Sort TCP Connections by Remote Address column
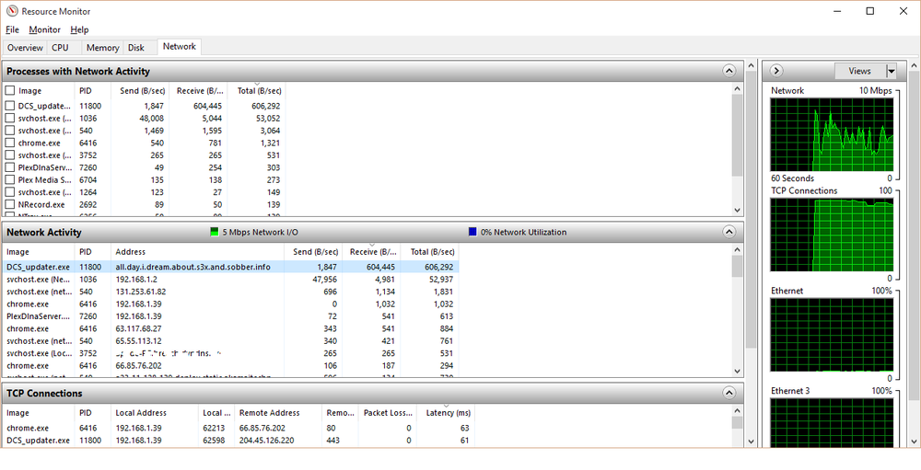The height and width of the screenshot is (470, 921). click(x=278, y=412)
